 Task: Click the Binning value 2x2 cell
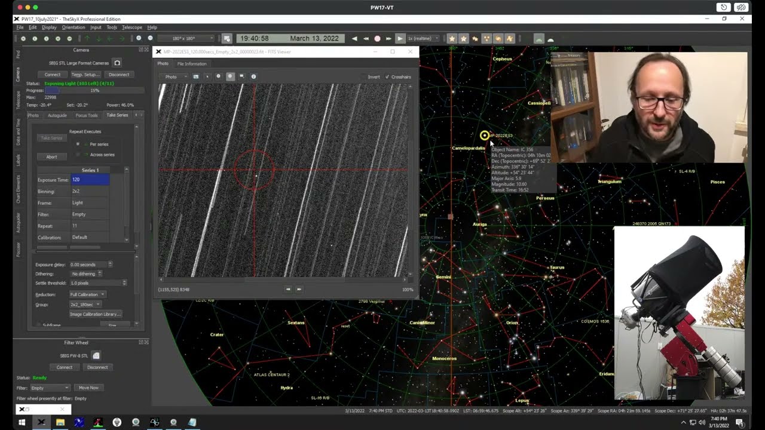pyautogui.click(x=90, y=191)
